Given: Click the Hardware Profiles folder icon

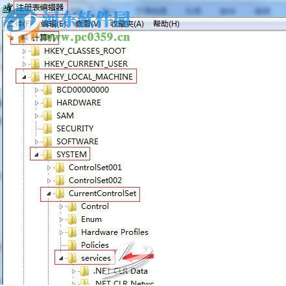Looking at the screenshot, I should click(x=72, y=232).
